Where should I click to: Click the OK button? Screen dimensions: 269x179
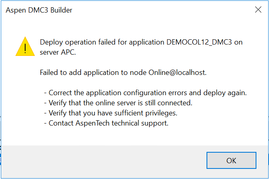coord(231,160)
